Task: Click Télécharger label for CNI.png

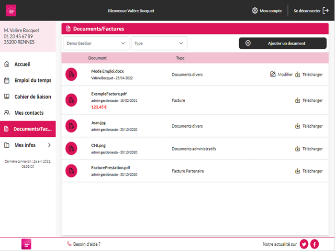Action: [313, 149]
